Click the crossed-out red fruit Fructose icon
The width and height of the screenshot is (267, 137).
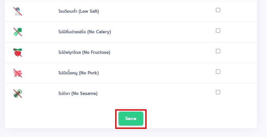click(18, 53)
